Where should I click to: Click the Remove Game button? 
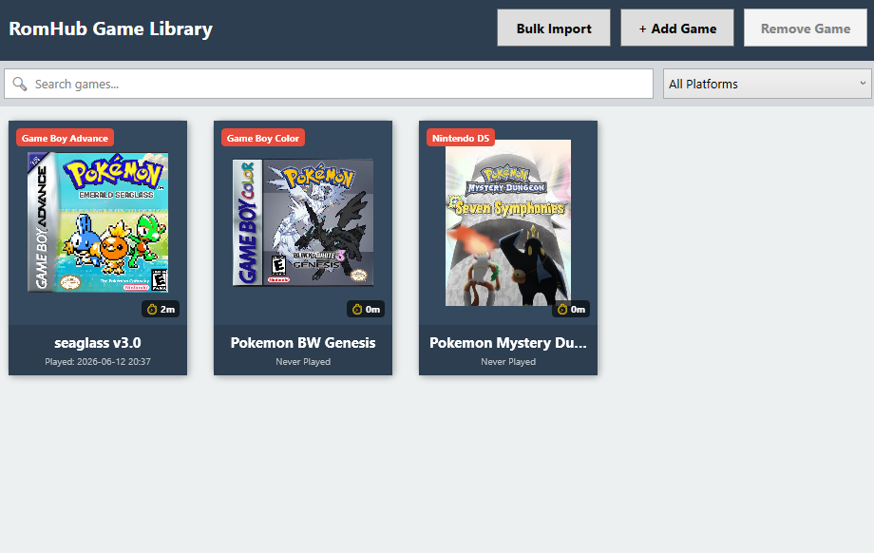click(x=806, y=28)
